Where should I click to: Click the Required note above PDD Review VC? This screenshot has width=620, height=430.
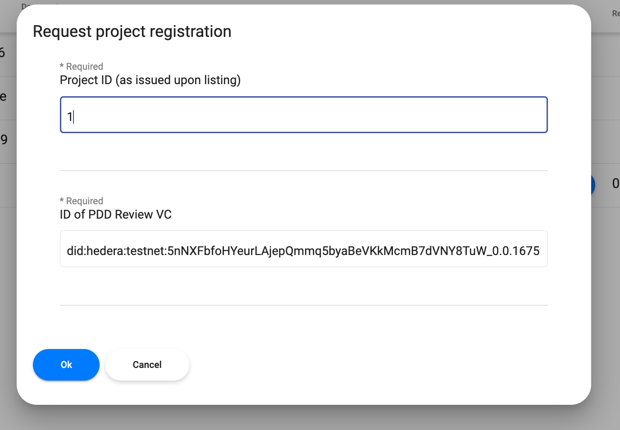click(82, 201)
